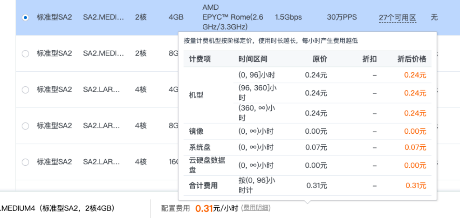The width and height of the screenshot is (460, 218).
Task: Click the 时间区间 column header
Action: click(x=253, y=59)
